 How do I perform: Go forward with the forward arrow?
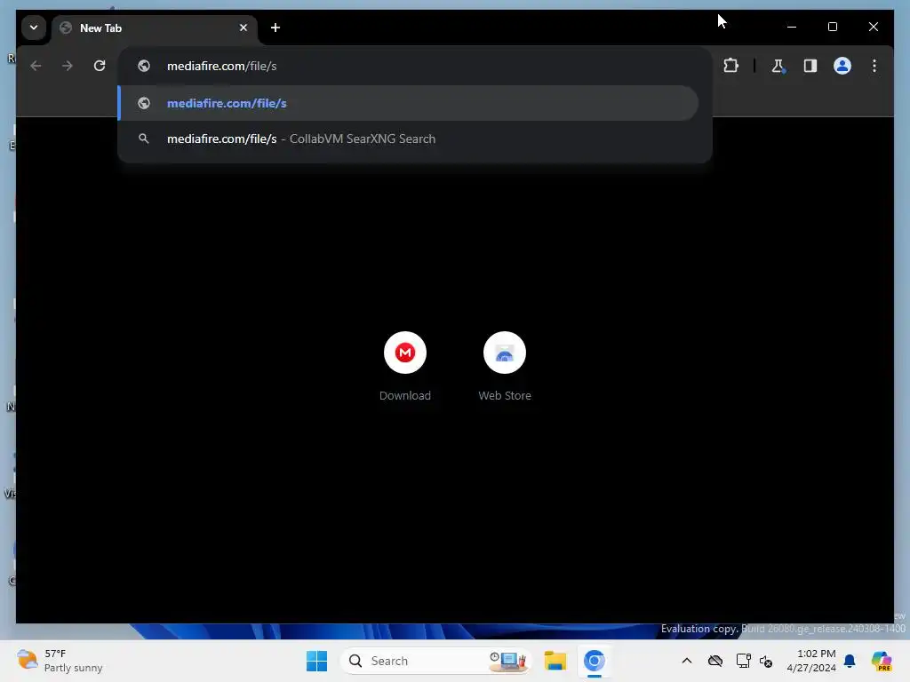(68, 66)
